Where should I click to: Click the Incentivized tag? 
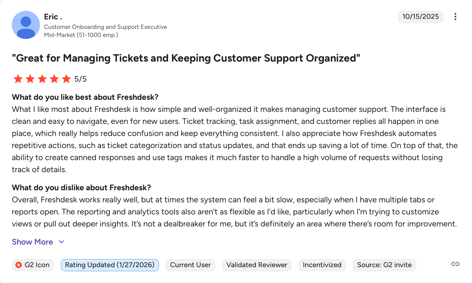point(322,265)
